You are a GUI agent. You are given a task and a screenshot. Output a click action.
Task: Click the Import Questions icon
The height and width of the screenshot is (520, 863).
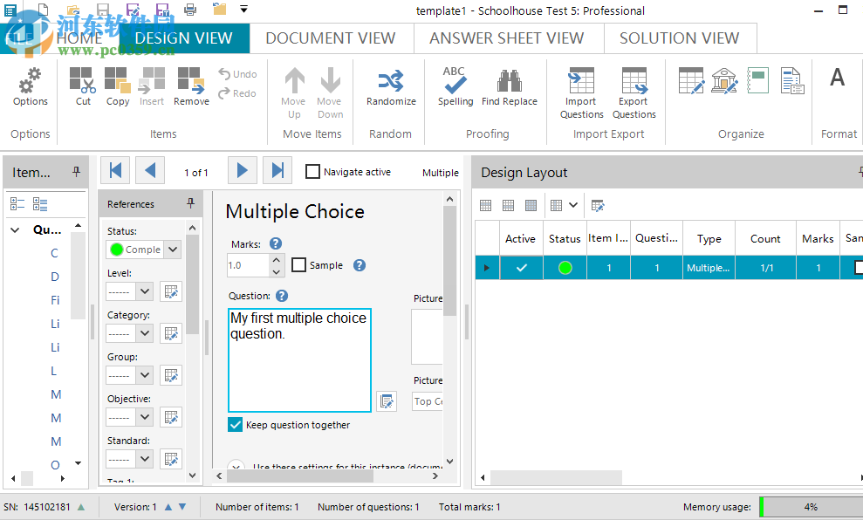581,81
